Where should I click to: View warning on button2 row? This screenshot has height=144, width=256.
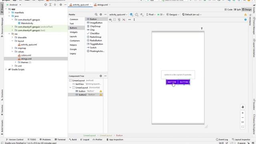click(x=101, y=95)
